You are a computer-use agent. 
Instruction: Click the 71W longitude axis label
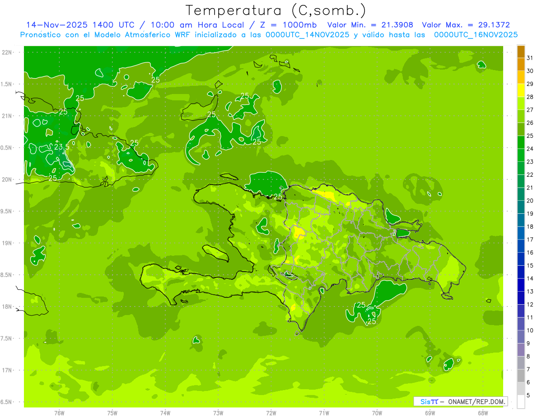click(324, 413)
